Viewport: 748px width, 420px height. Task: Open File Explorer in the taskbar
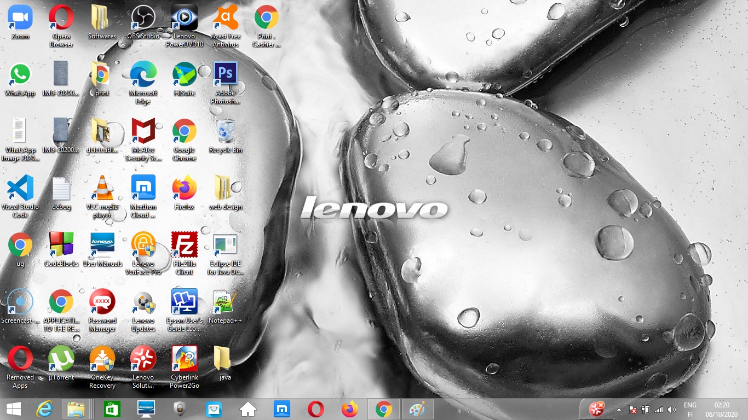click(x=76, y=409)
